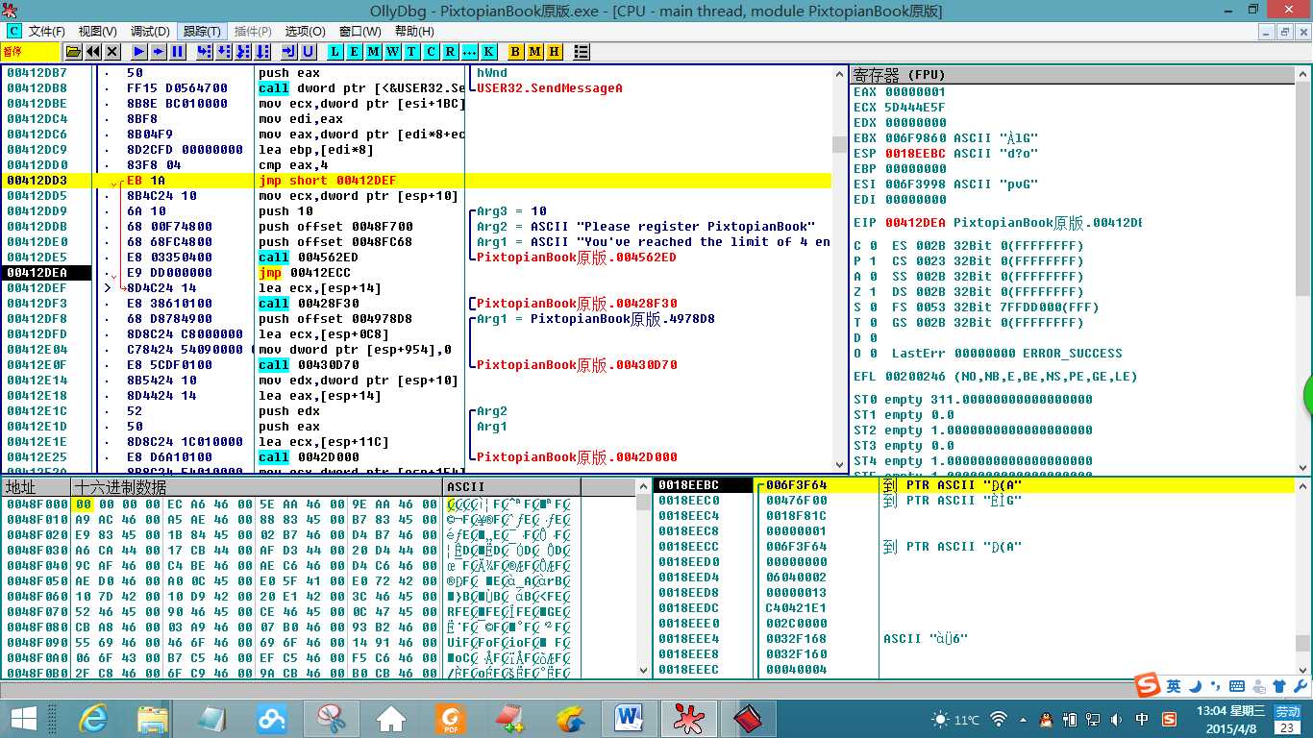The image size is (1313, 738).
Task: Open the Log window with L button
Action: pyautogui.click(x=335, y=51)
